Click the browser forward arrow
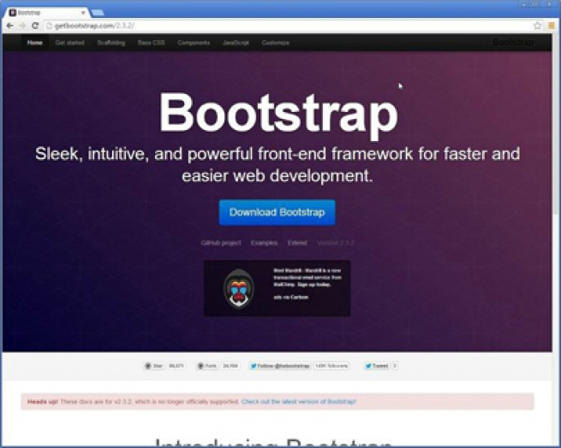 point(22,26)
